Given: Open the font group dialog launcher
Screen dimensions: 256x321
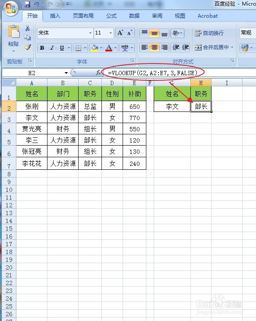Looking at the screenshot, I should click(x=133, y=60).
